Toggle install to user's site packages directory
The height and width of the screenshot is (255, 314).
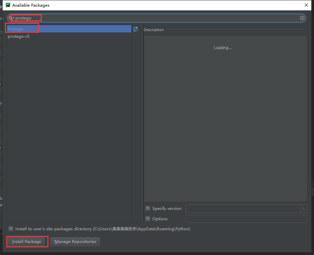tap(11, 229)
